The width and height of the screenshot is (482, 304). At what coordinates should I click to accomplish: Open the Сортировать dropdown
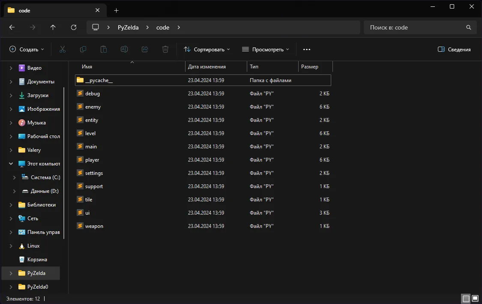(207, 50)
